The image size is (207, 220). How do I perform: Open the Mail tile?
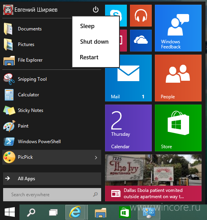pos(128,84)
